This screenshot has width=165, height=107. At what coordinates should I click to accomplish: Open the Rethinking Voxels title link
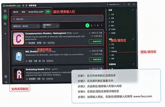pos(35,69)
